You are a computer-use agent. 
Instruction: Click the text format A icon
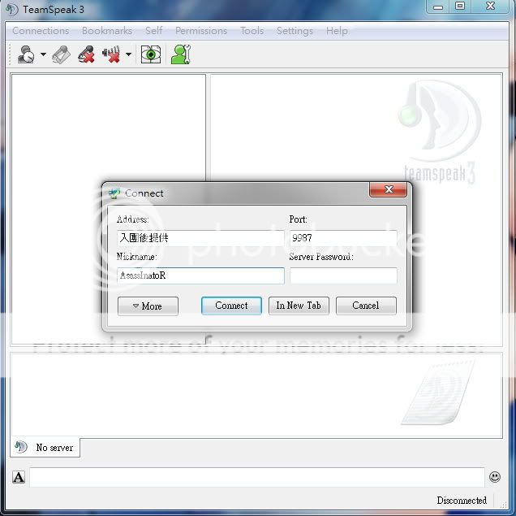point(19,477)
